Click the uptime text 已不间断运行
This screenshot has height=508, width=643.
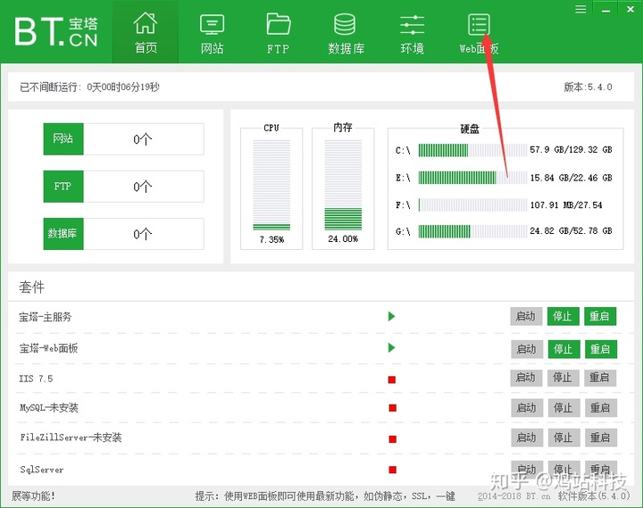point(90,87)
